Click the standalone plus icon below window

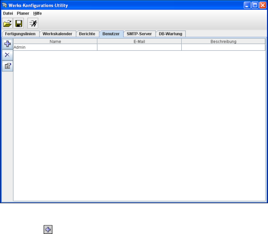point(48,230)
